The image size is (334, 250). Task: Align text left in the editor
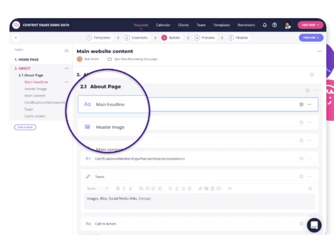click(170, 189)
